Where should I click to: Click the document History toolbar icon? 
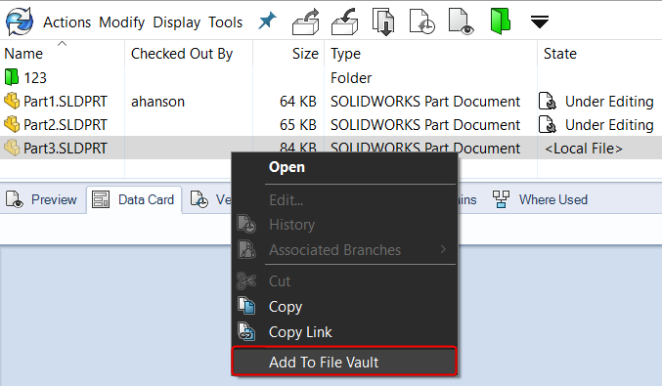[x=421, y=21]
